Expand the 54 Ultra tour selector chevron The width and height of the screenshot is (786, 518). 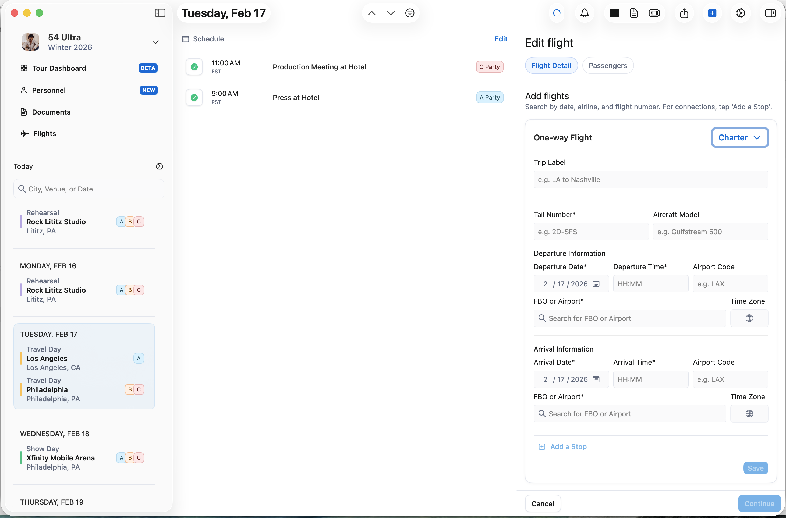pos(156,42)
